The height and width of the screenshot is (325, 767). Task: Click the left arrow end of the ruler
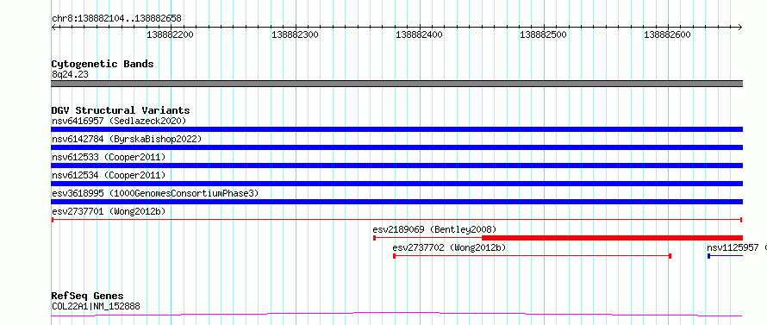pyautogui.click(x=53, y=27)
